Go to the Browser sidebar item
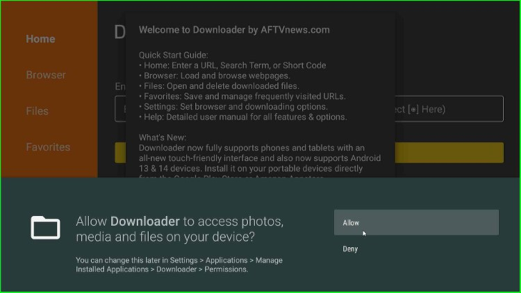 [46, 75]
